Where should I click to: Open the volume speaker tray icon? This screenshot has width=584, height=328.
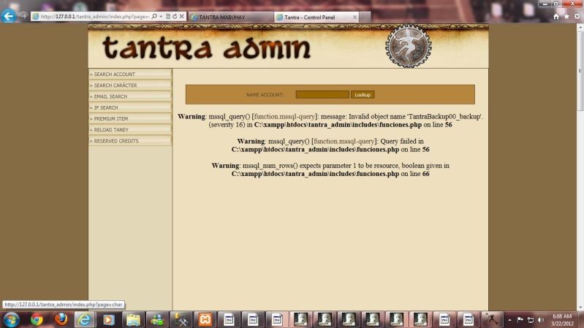pyautogui.click(x=541, y=320)
